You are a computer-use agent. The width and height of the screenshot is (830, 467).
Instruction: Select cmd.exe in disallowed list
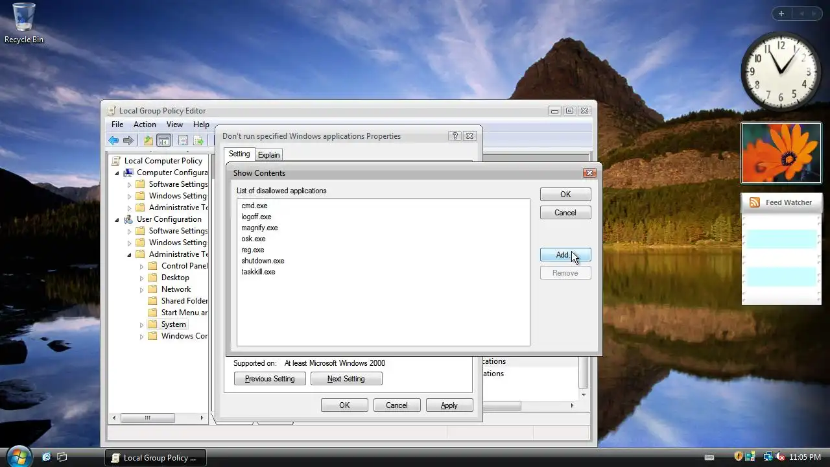pyautogui.click(x=254, y=206)
